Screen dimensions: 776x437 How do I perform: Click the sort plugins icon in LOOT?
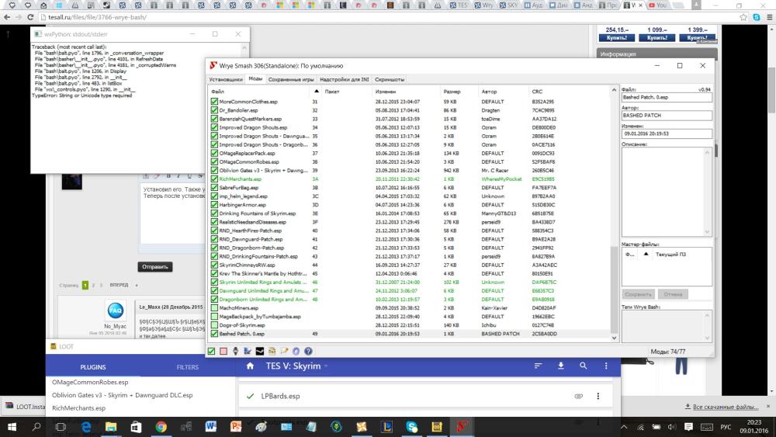coord(538,366)
